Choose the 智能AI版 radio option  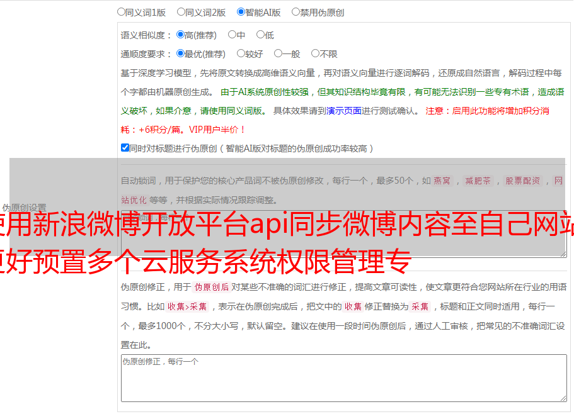(x=241, y=12)
